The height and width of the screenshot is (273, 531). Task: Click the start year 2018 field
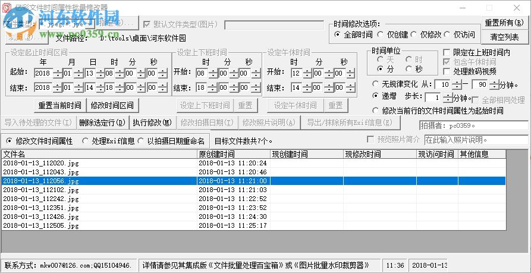tap(43, 73)
